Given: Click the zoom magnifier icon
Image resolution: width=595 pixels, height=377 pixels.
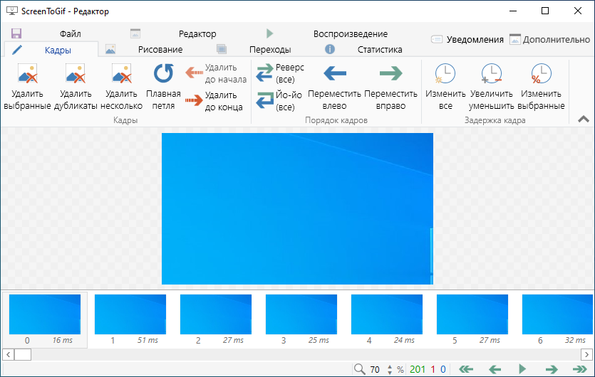Looking at the screenshot, I should pyautogui.click(x=359, y=369).
